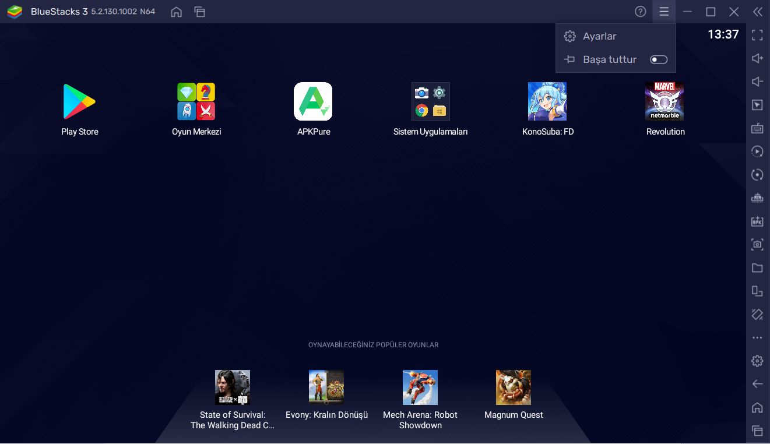This screenshot has width=770, height=444.
Task: Open media folder from the sidebar
Action: (x=757, y=268)
